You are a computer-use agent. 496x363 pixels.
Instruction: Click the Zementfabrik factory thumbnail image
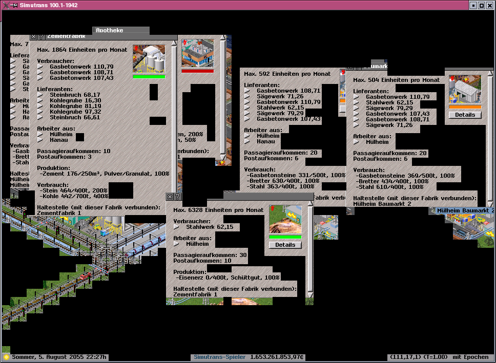pos(149,58)
